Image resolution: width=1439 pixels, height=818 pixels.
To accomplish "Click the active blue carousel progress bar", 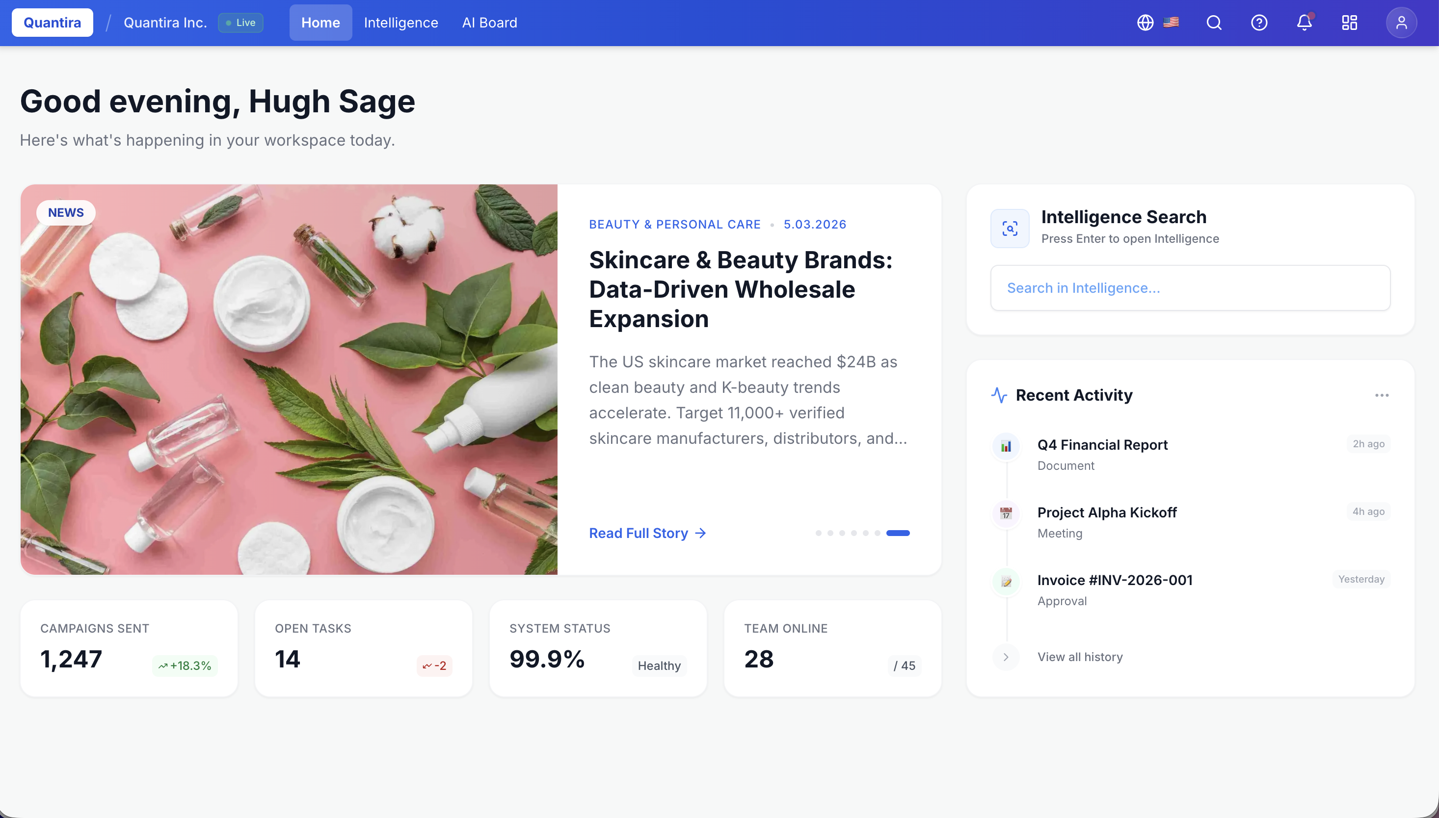I will coord(898,533).
